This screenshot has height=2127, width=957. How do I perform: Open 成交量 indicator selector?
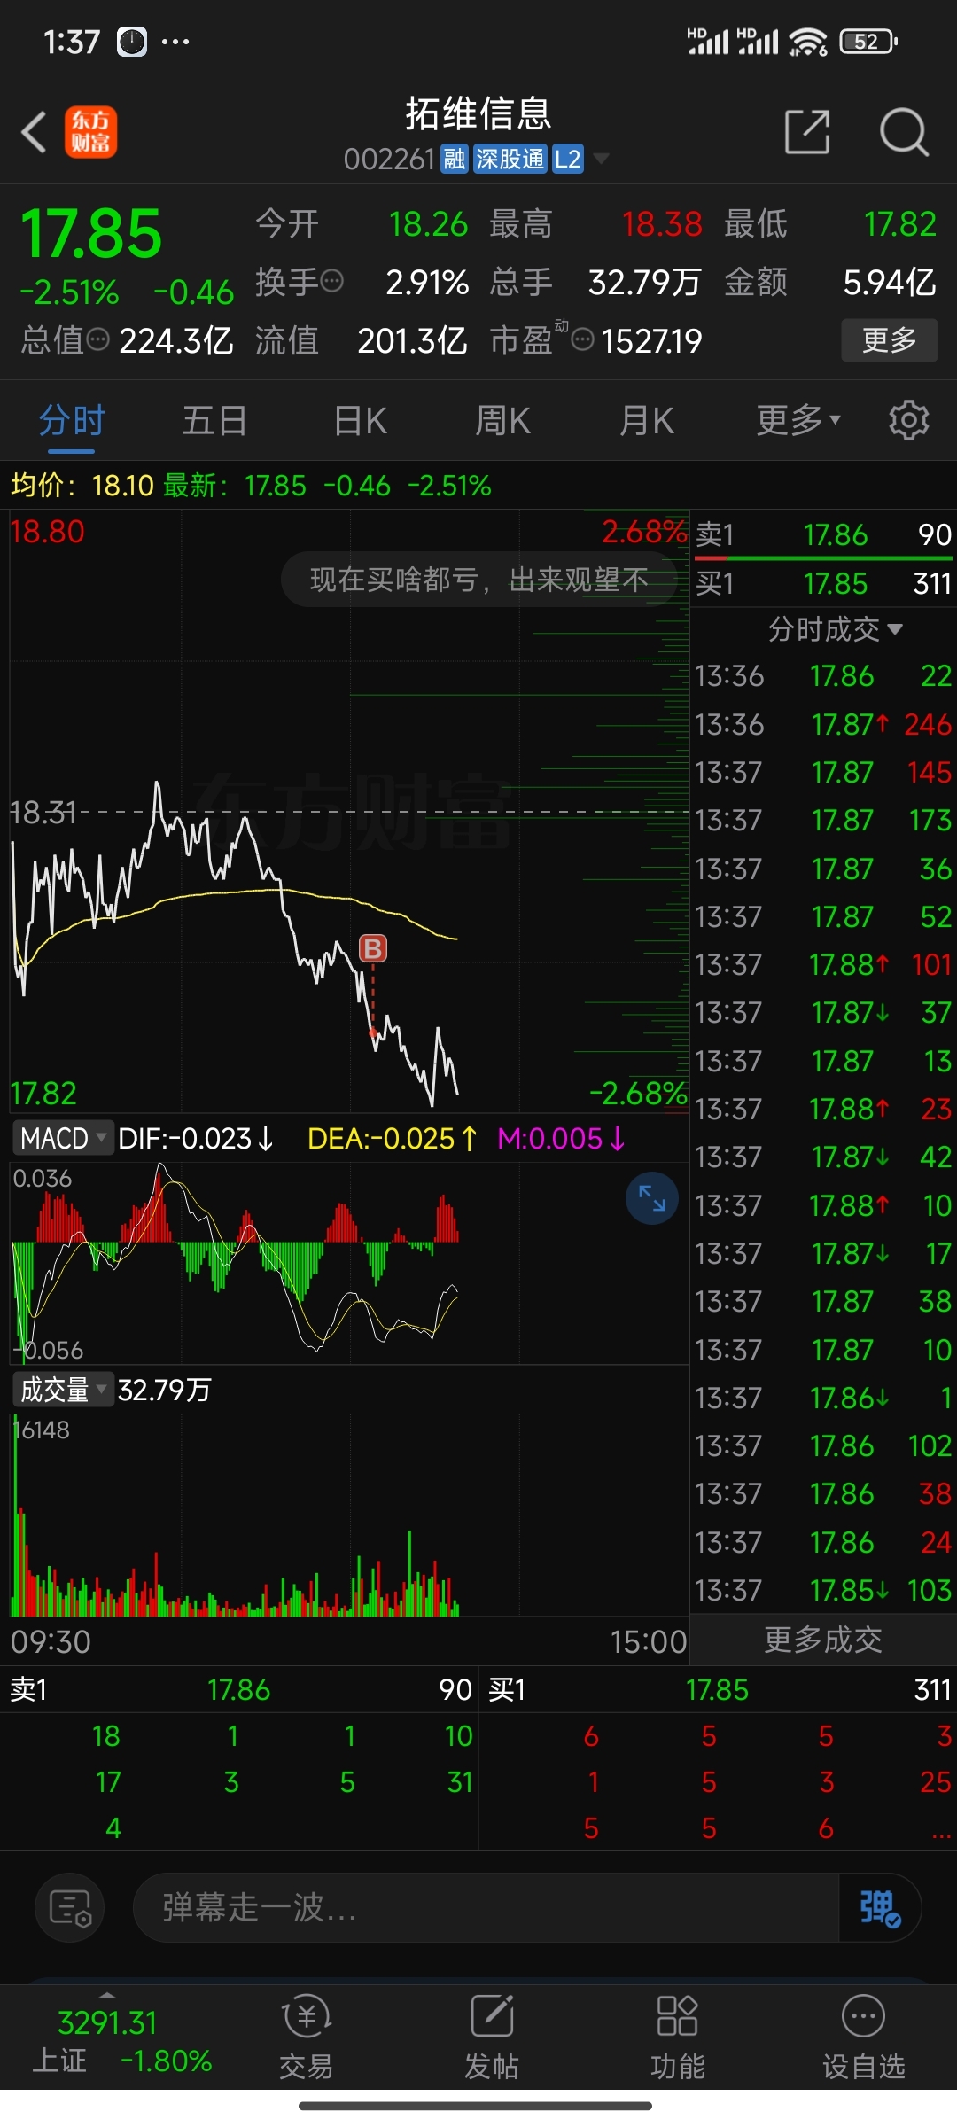(62, 1390)
